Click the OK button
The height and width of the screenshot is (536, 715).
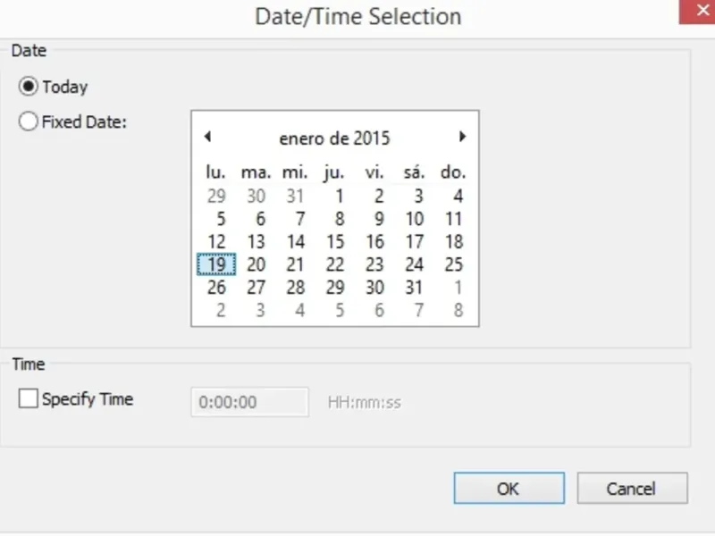[508, 489]
